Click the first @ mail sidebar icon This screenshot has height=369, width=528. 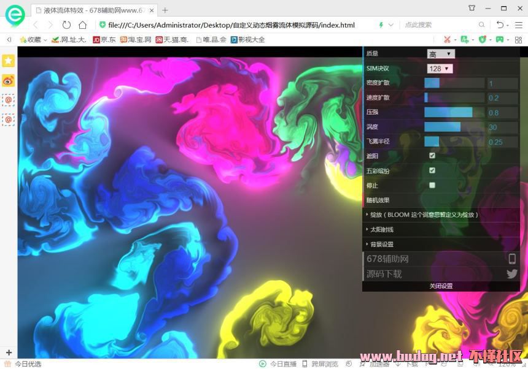coord(9,100)
